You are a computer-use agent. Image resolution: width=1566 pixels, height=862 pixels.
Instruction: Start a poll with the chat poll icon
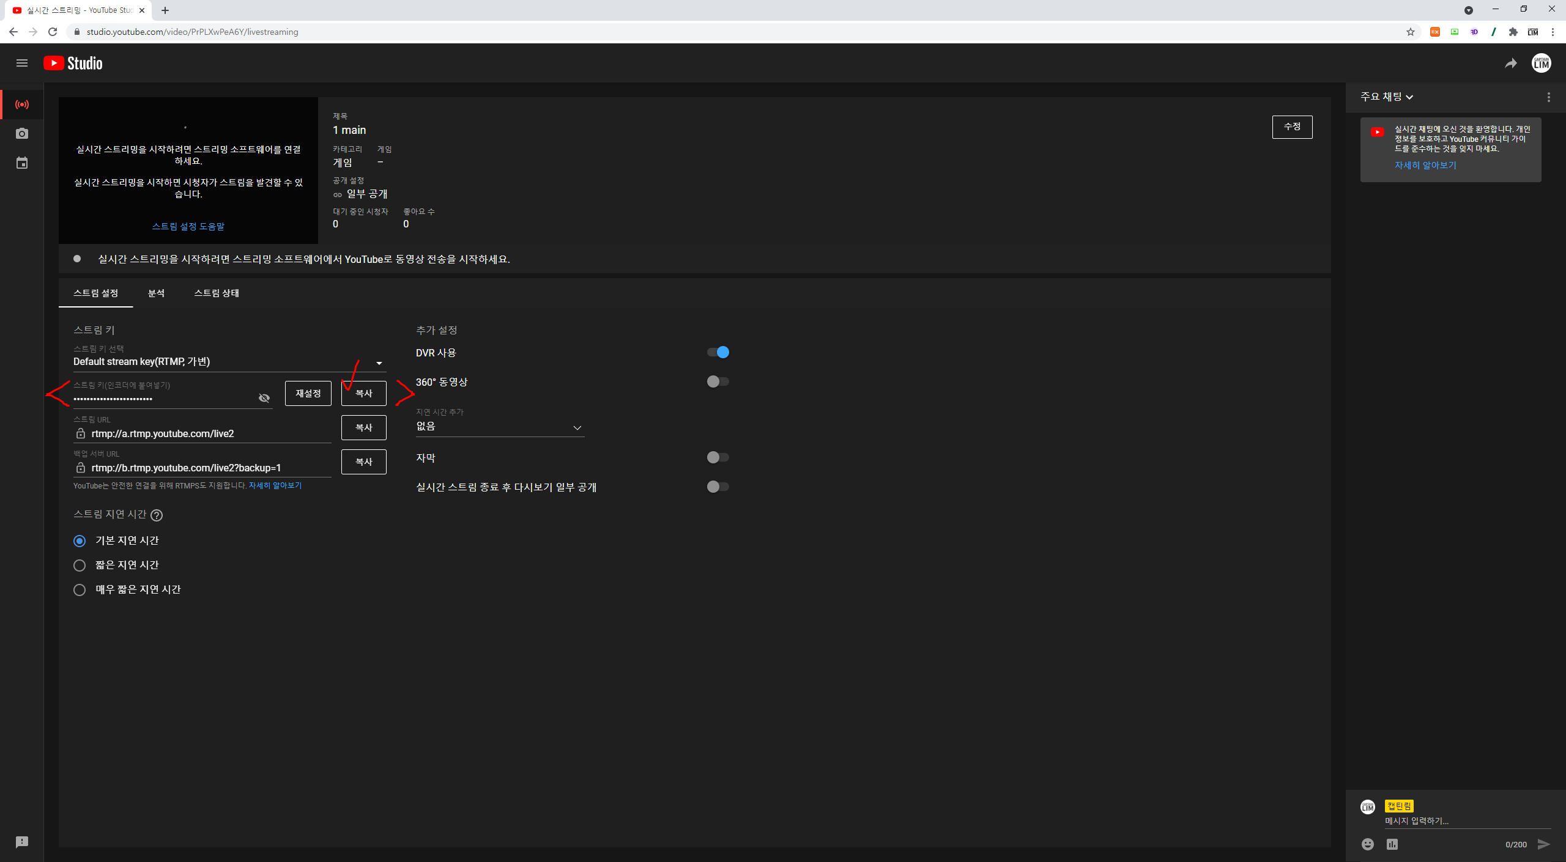click(1392, 844)
